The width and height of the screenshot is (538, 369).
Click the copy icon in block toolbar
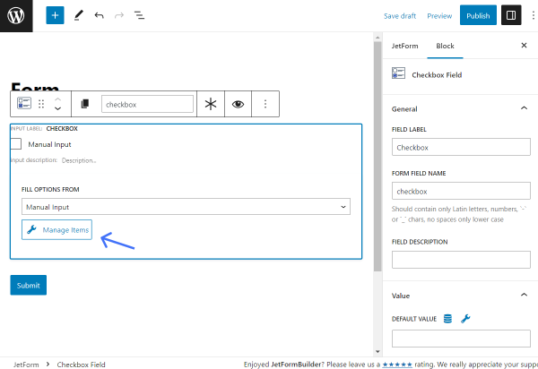coord(85,104)
